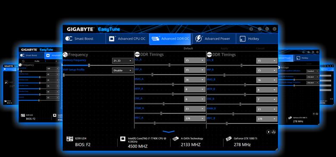The image size is (336, 157).
Task: Click the Default button
Action: [188, 49]
